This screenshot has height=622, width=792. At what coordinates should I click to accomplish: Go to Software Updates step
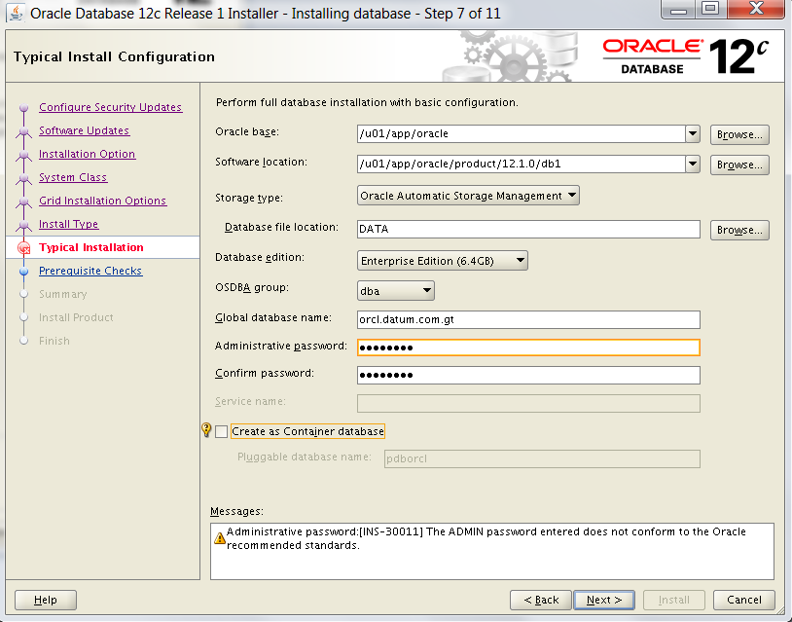[x=84, y=130]
